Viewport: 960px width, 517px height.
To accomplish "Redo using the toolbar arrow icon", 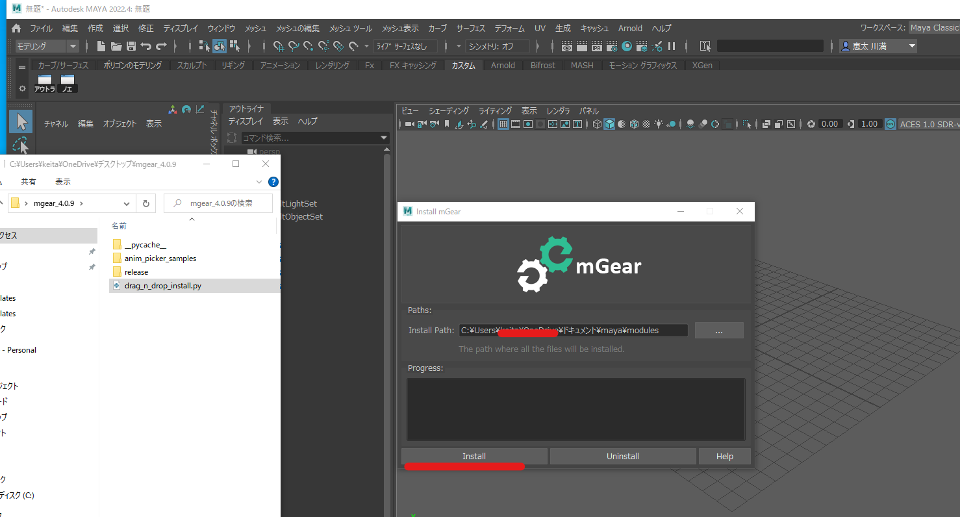I will [161, 46].
